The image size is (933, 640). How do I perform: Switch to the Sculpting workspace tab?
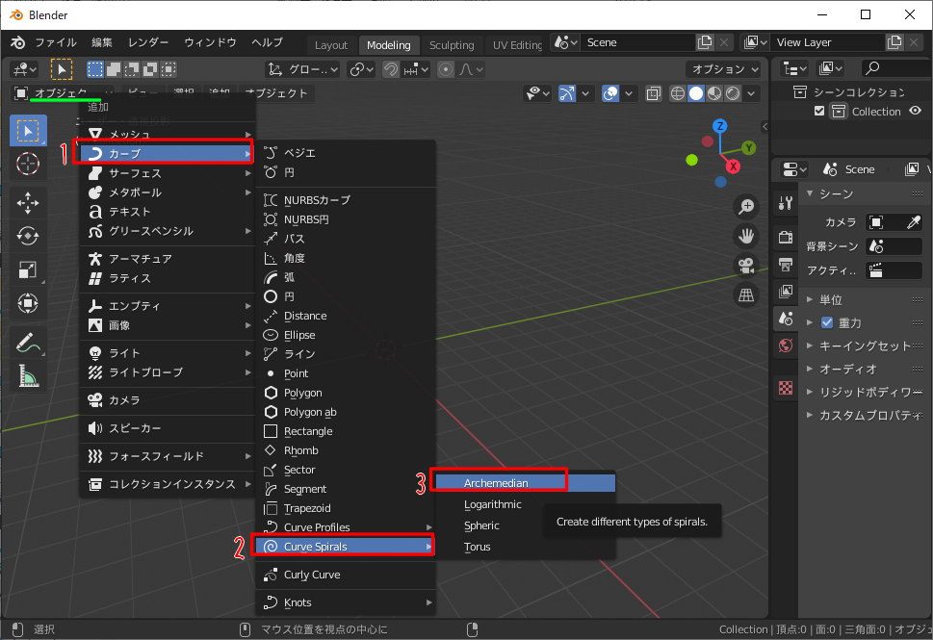[452, 45]
